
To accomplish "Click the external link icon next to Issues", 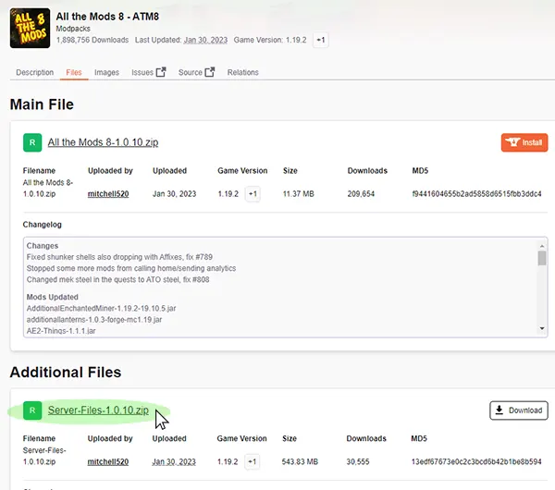I will (x=161, y=72).
